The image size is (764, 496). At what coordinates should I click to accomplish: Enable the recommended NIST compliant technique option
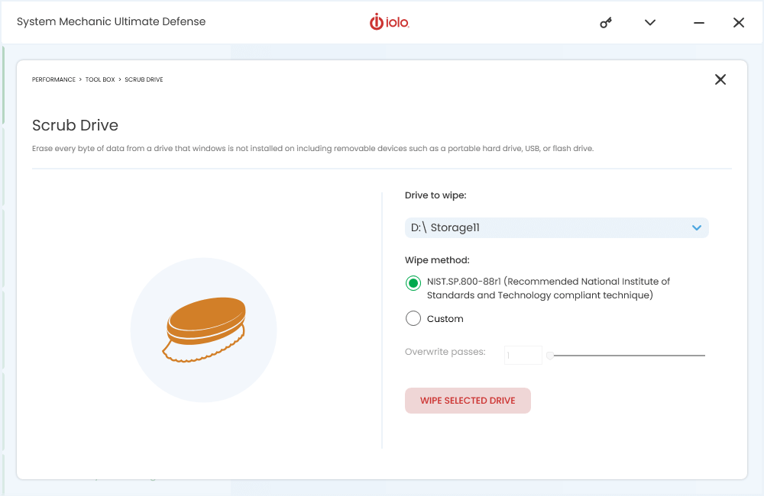[413, 283]
